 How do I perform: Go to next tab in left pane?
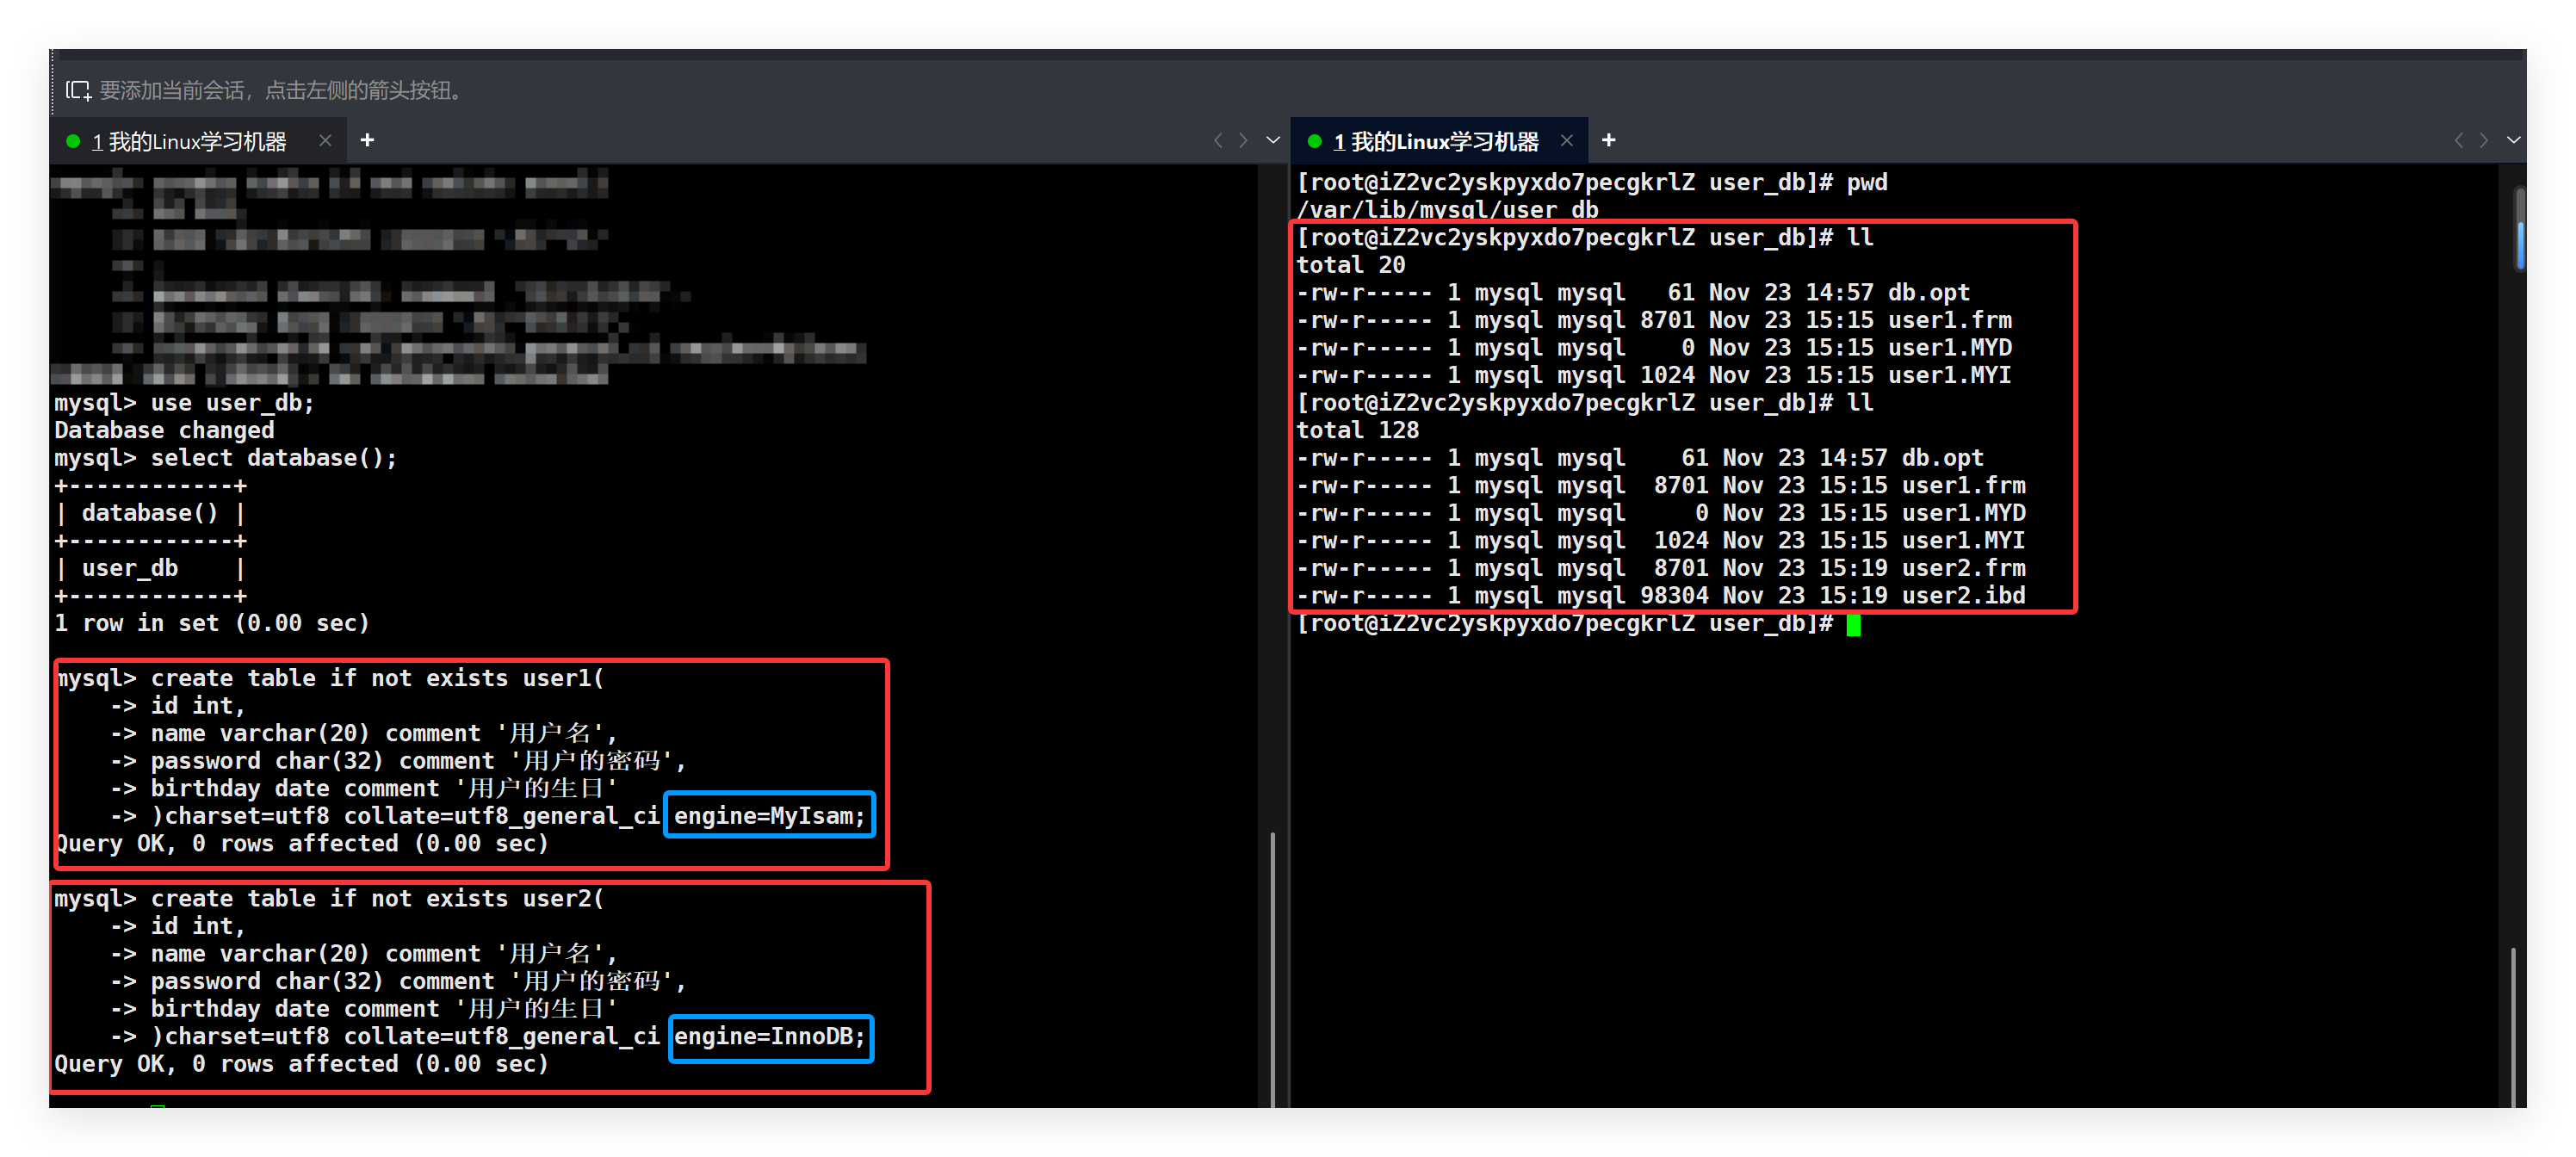pyautogui.click(x=1243, y=141)
